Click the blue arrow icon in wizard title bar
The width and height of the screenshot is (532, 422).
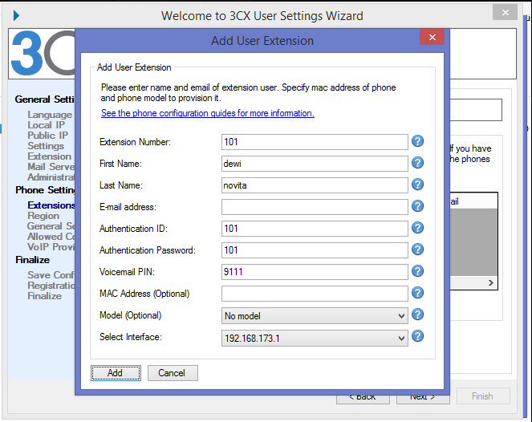point(16,15)
